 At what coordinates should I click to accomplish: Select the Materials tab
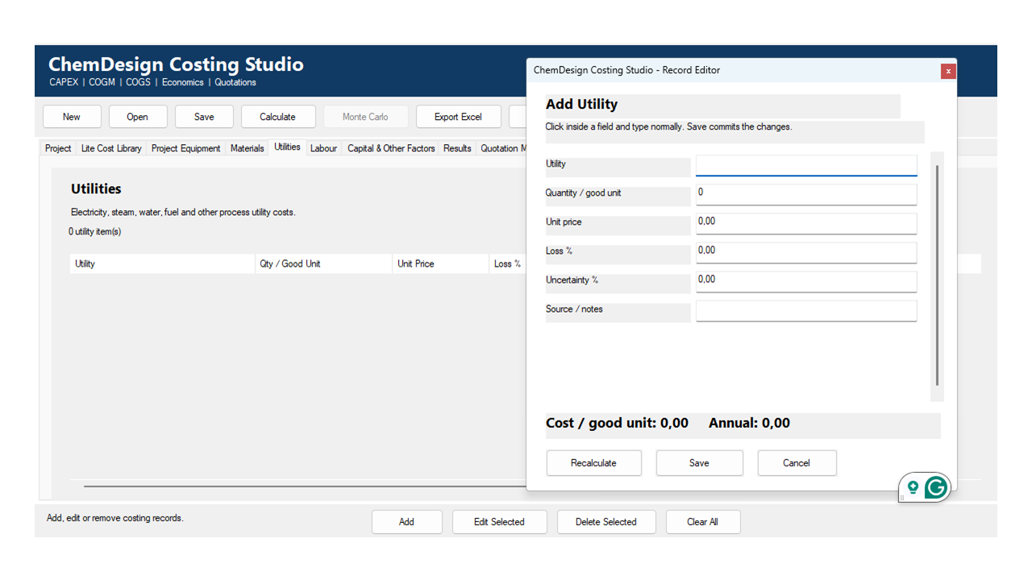tap(248, 148)
